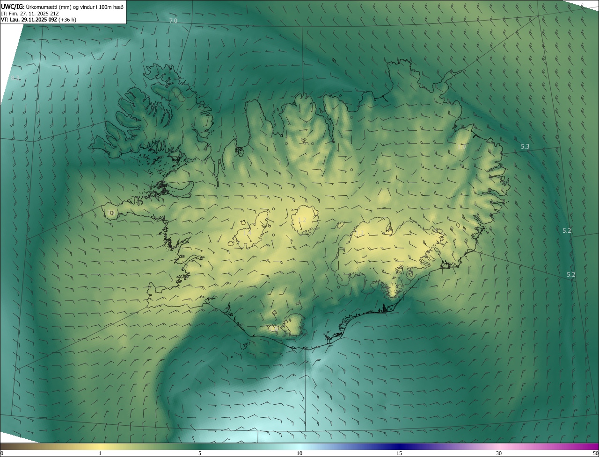Select the 1.2 value on Hofsjökull glacier
Viewport: 599px width, 457px height.
point(302,220)
